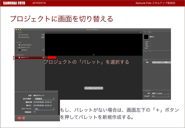Image resolution: width=185 pixels, height=128 pixels.
Task: Open the Proofing lighting dropdown showing D50
Action: pyautogui.click(x=160, y=94)
